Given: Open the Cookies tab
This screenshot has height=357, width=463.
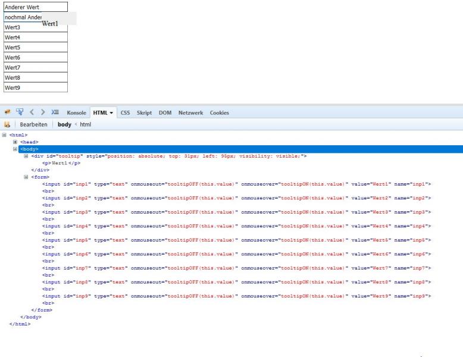Looking at the screenshot, I should (219, 113).
